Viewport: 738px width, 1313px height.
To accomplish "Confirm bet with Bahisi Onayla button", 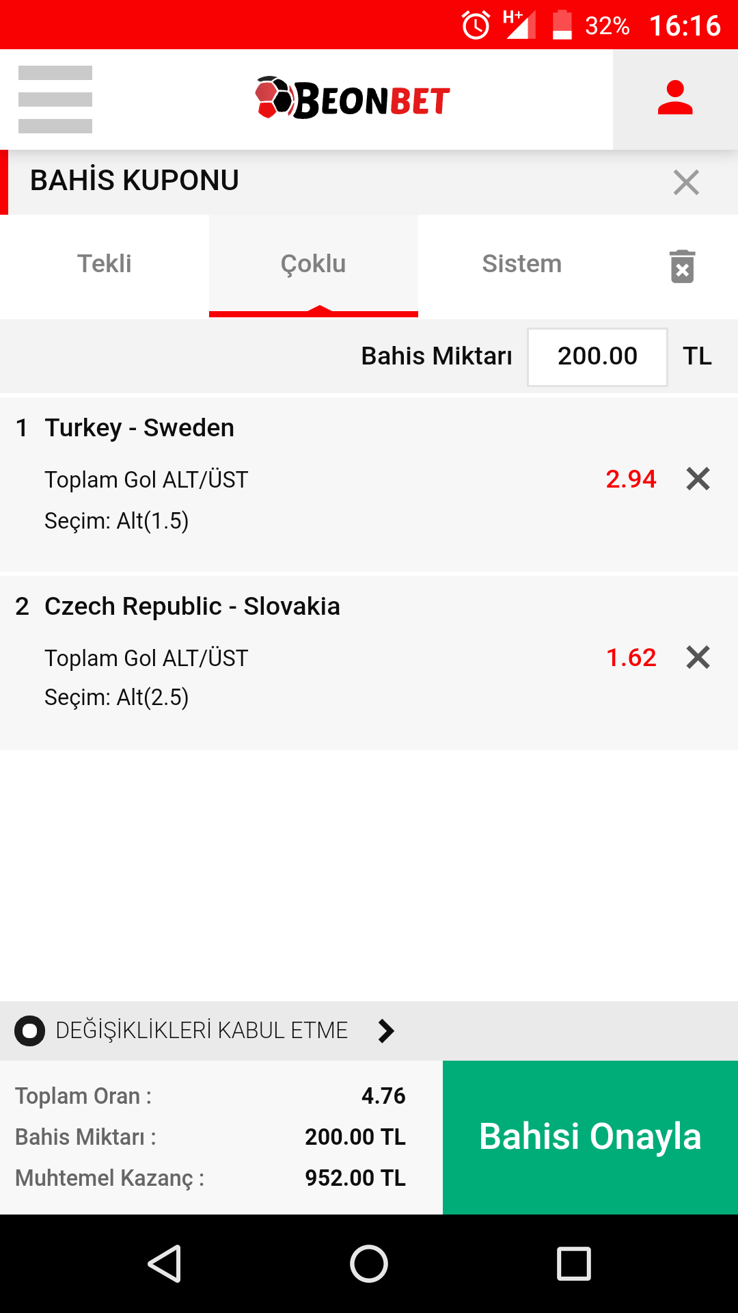I will click(590, 1137).
